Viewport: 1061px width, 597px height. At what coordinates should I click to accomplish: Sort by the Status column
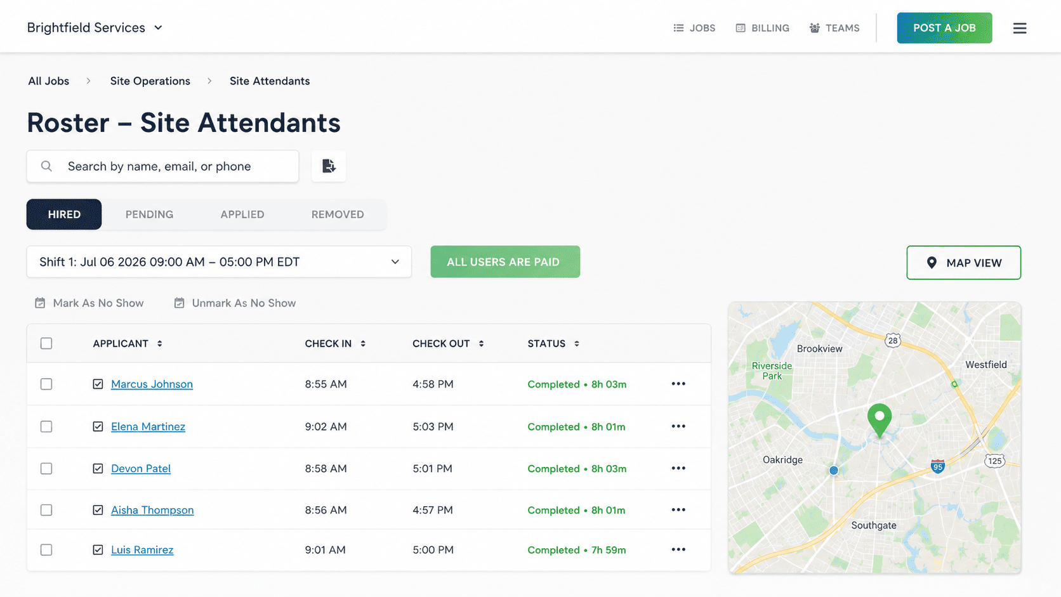coord(553,343)
